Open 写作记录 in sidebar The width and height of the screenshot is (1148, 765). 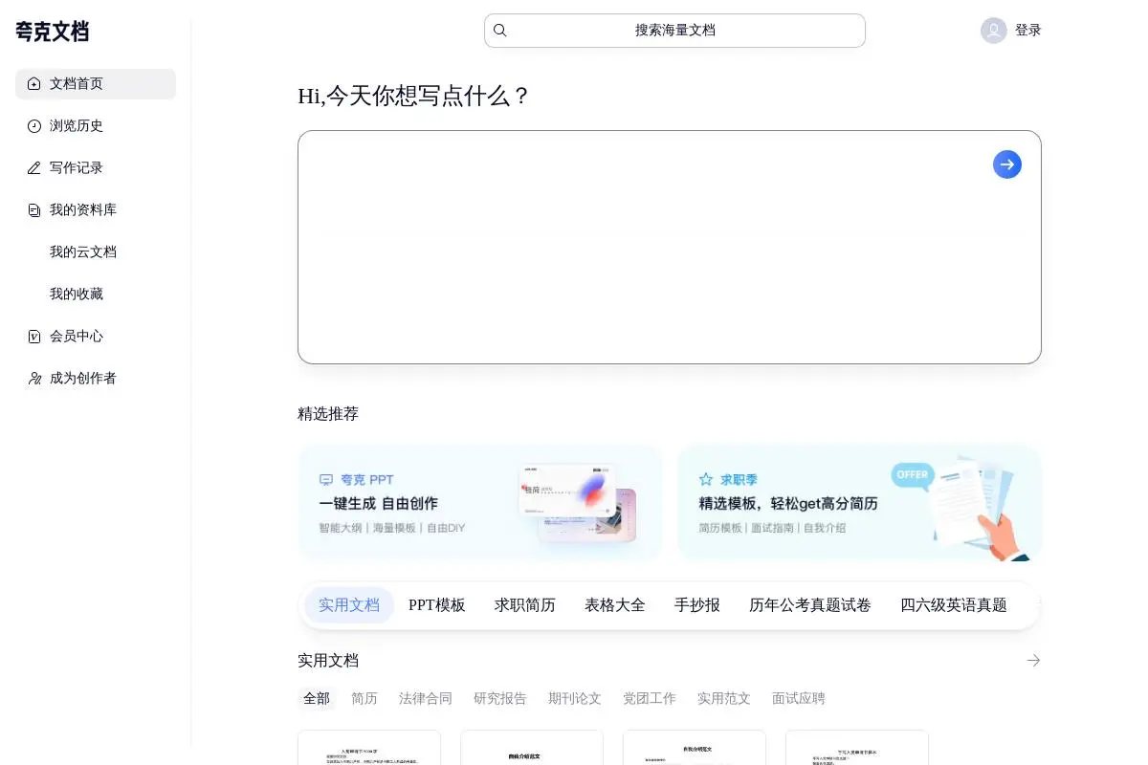pyautogui.click(x=96, y=168)
